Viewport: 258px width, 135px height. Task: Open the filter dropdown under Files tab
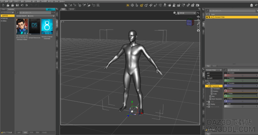(x=8, y=12)
